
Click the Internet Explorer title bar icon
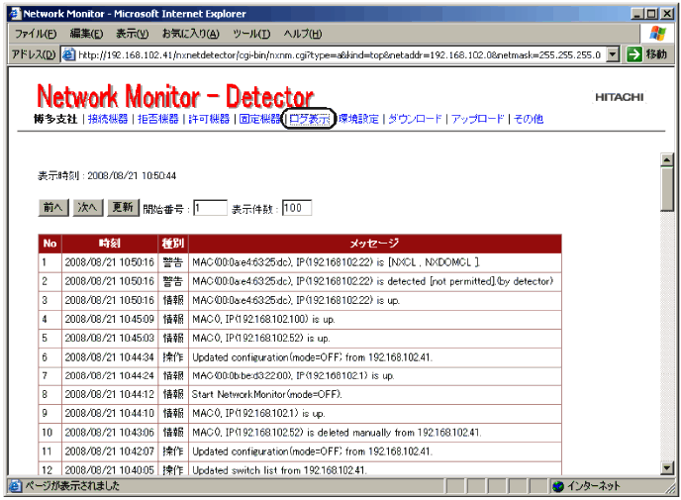15,14
